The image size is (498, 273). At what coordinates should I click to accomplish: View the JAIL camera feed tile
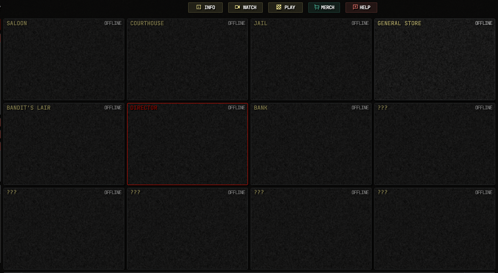[x=311, y=60]
